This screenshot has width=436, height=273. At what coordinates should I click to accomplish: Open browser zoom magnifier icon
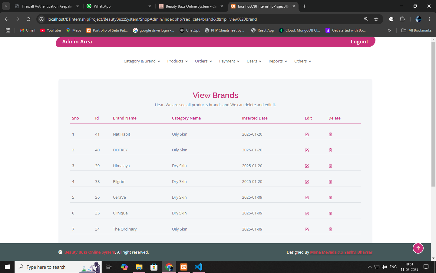click(x=366, y=19)
